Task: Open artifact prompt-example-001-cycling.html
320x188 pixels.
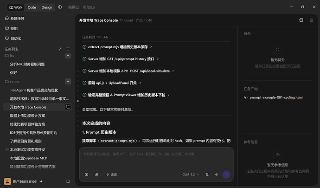Action: [x=276, y=97]
